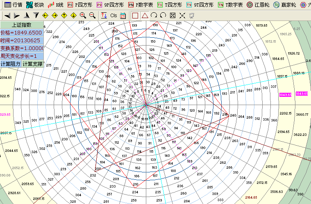The height and width of the screenshot is (204, 311).
Task: Select the red square drawing tool
Action: click(135, 16)
